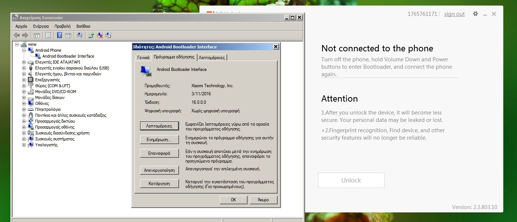
Task: Expand the Μονάδες DVD/CD-ROM node
Action: [24, 92]
